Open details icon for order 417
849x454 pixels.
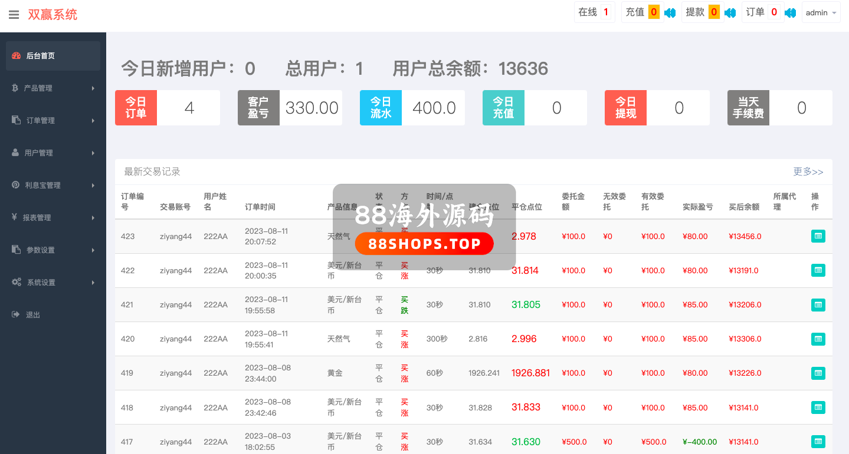coord(818,442)
